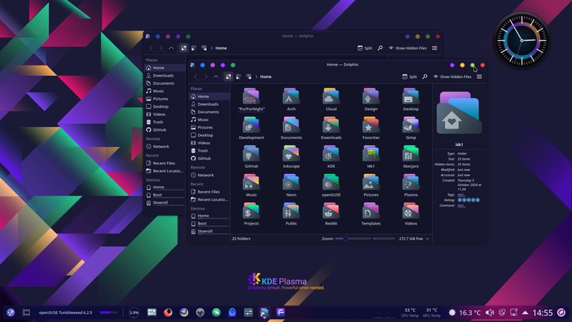Select Downloads in front Places panel
This screenshot has width=572, height=322.
(209, 104)
